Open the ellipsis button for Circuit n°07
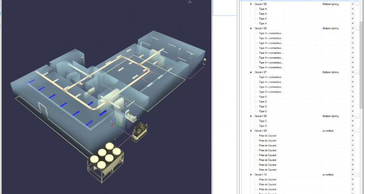This screenshot has width=365, height=194. pos(357,72)
